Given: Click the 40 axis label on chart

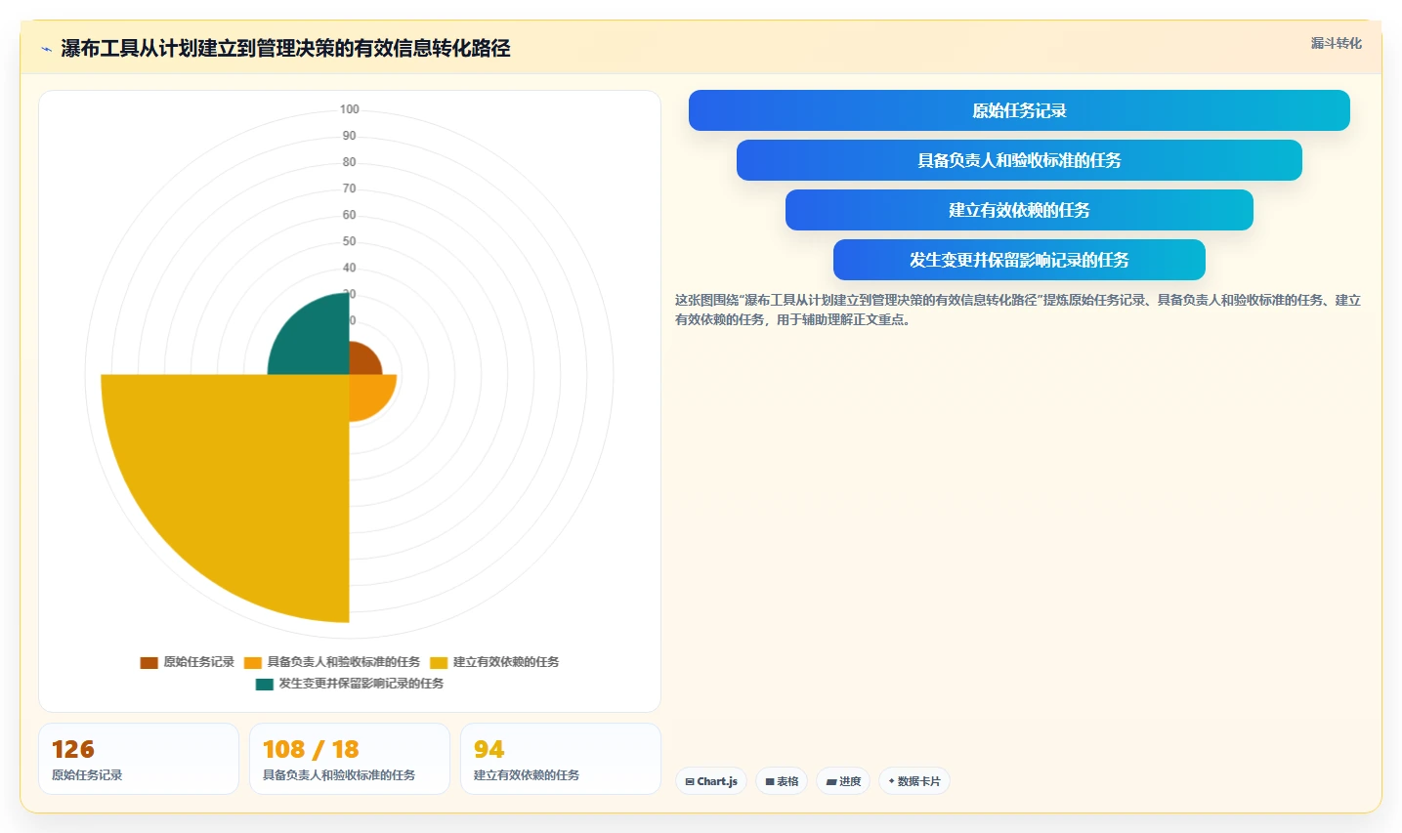Looking at the screenshot, I should [350, 268].
